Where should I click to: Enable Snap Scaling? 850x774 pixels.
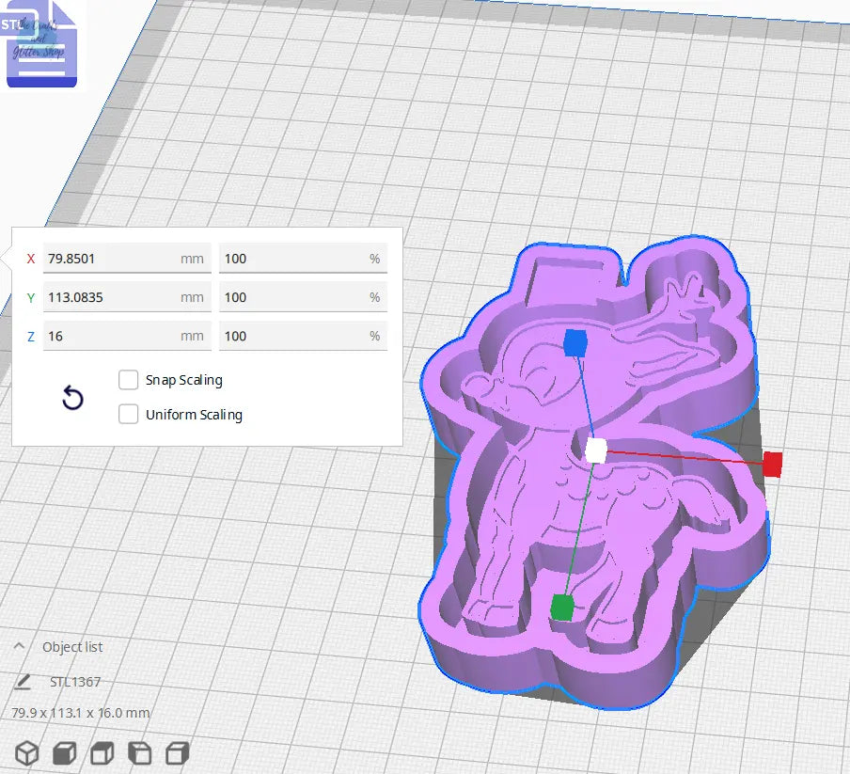[x=129, y=380]
